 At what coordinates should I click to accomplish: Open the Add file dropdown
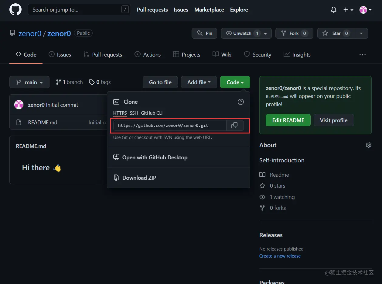(x=199, y=82)
